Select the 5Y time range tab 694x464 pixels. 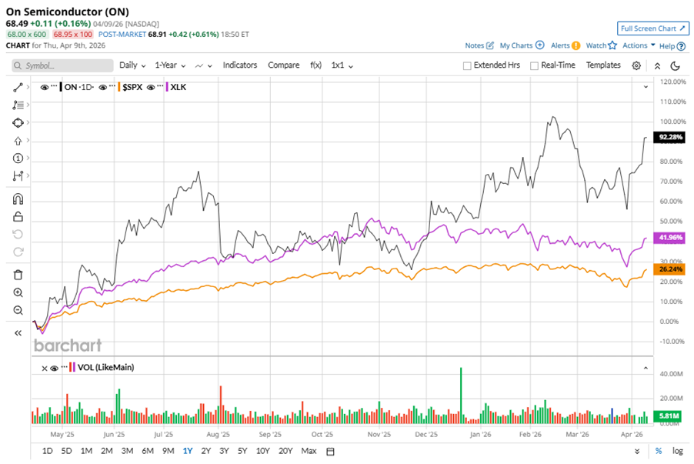[242, 451]
